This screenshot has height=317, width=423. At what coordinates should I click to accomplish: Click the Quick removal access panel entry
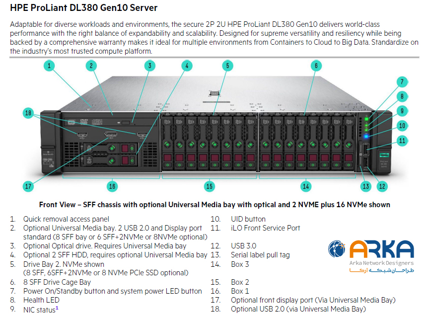point(66,219)
